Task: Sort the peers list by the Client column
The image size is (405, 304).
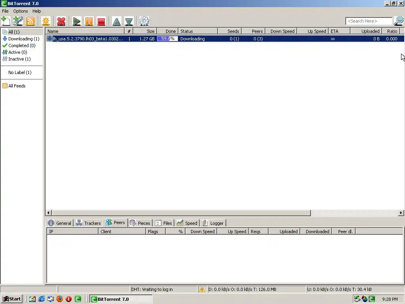Action: coord(122,231)
